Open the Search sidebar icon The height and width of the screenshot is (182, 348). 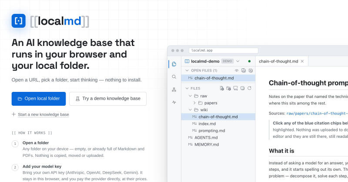tap(174, 77)
